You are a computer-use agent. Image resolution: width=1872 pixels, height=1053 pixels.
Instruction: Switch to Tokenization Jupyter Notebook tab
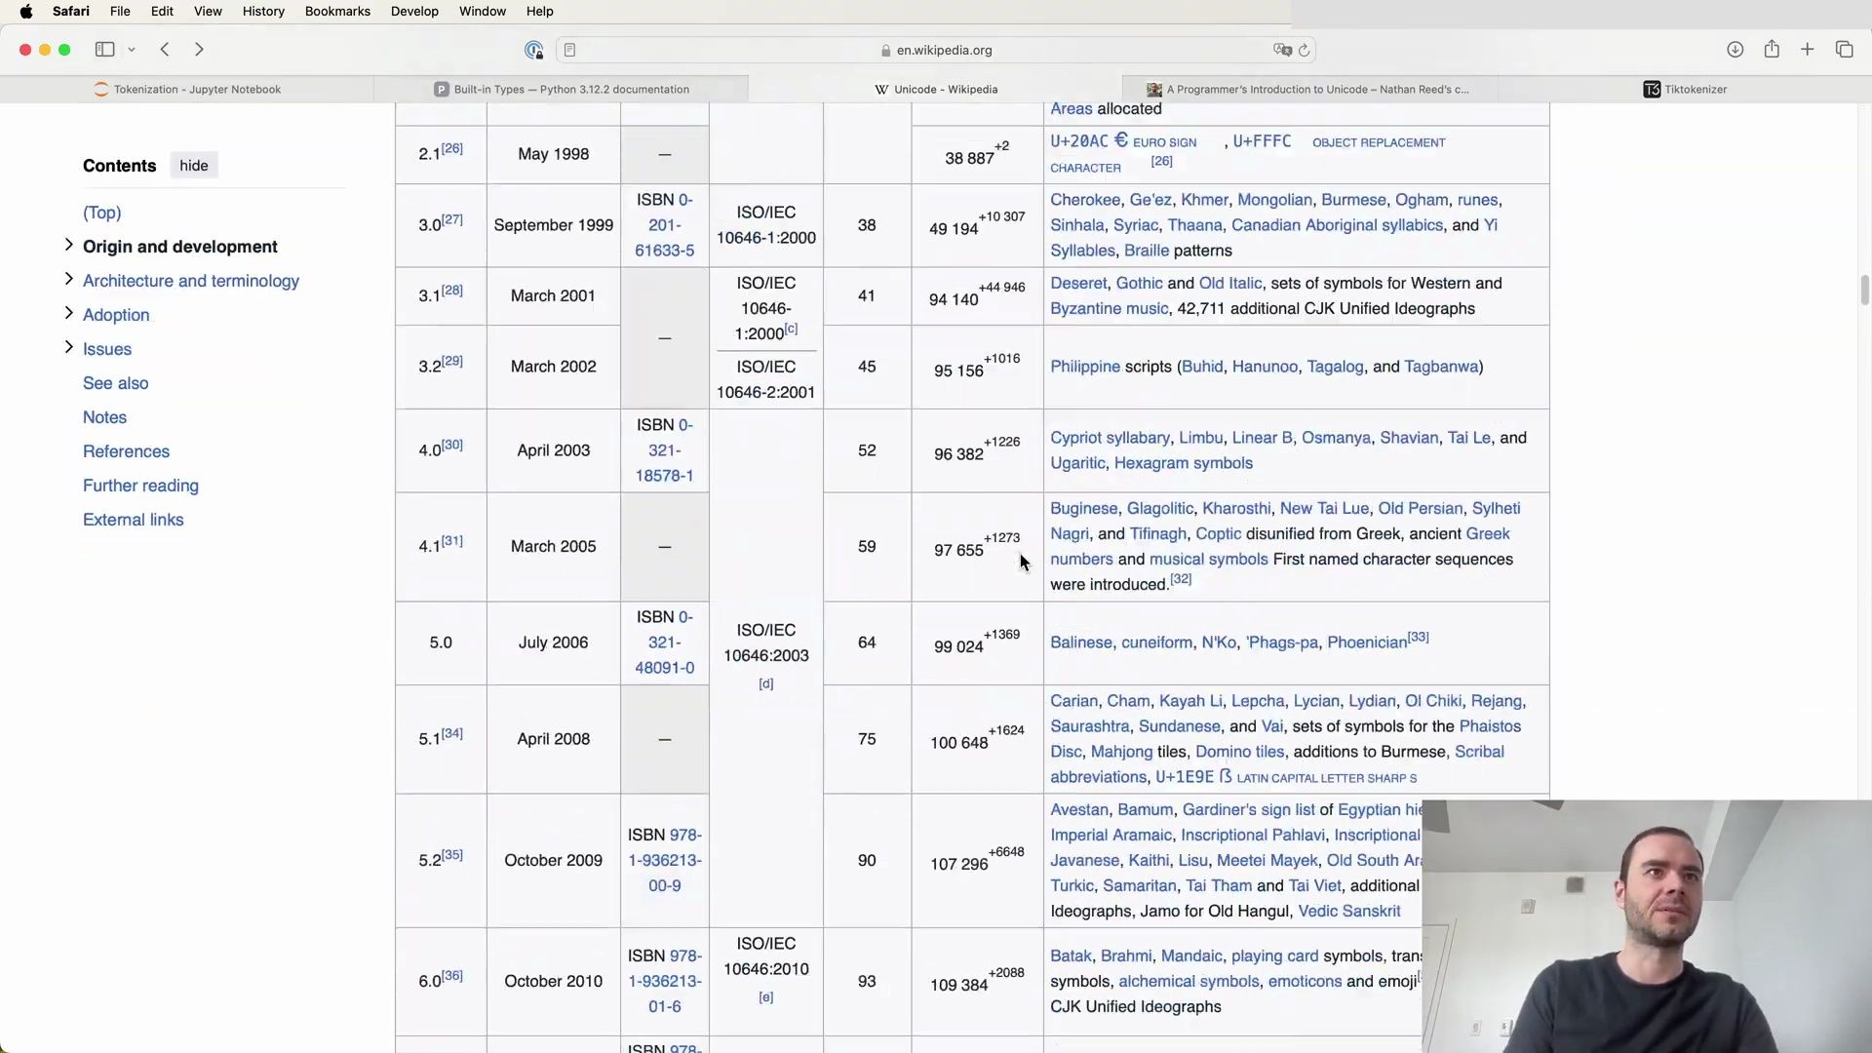pos(187,89)
